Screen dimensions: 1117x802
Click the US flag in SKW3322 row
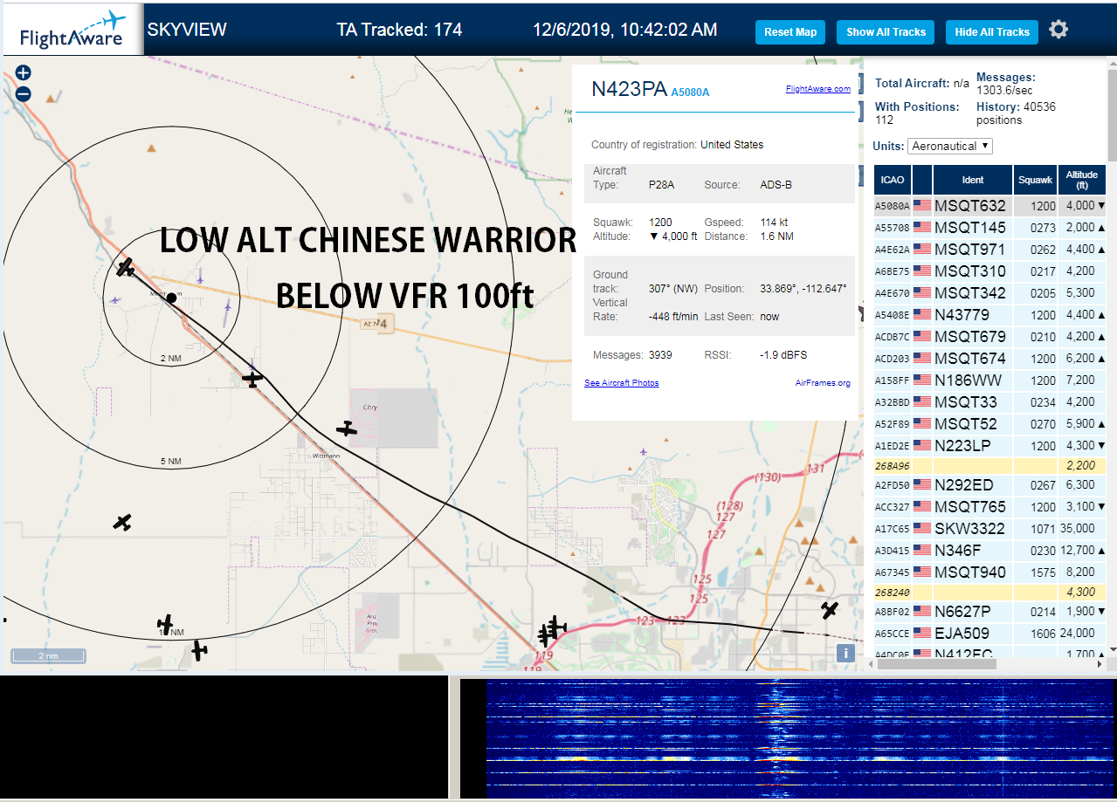coord(922,528)
